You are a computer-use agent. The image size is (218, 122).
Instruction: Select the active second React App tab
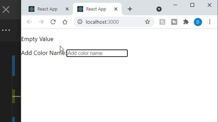(x=96, y=9)
